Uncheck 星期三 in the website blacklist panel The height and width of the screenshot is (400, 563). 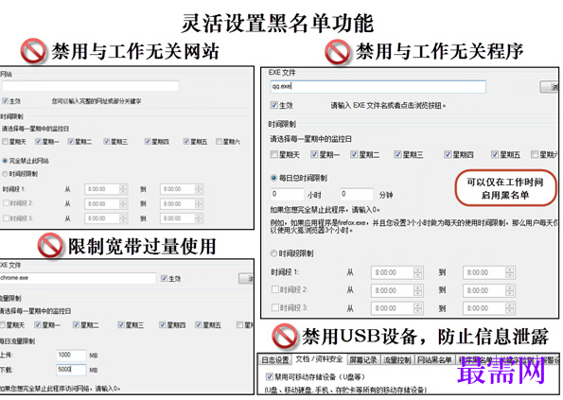point(106,141)
